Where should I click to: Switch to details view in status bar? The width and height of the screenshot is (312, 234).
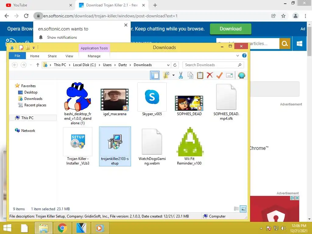point(236,209)
